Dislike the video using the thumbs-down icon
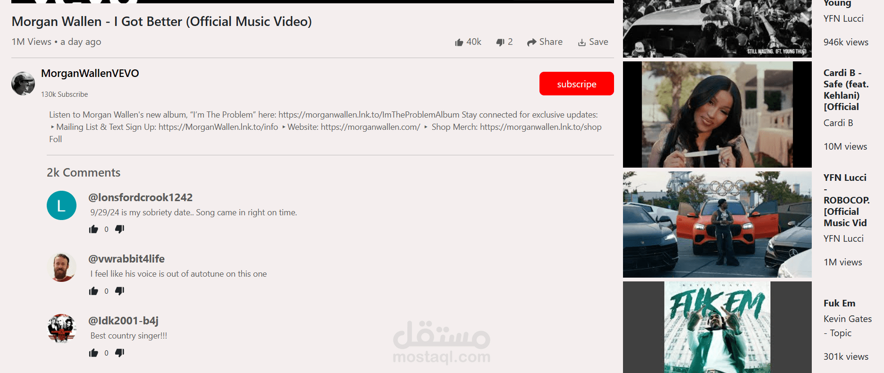The height and width of the screenshot is (373, 884). click(500, 42)
